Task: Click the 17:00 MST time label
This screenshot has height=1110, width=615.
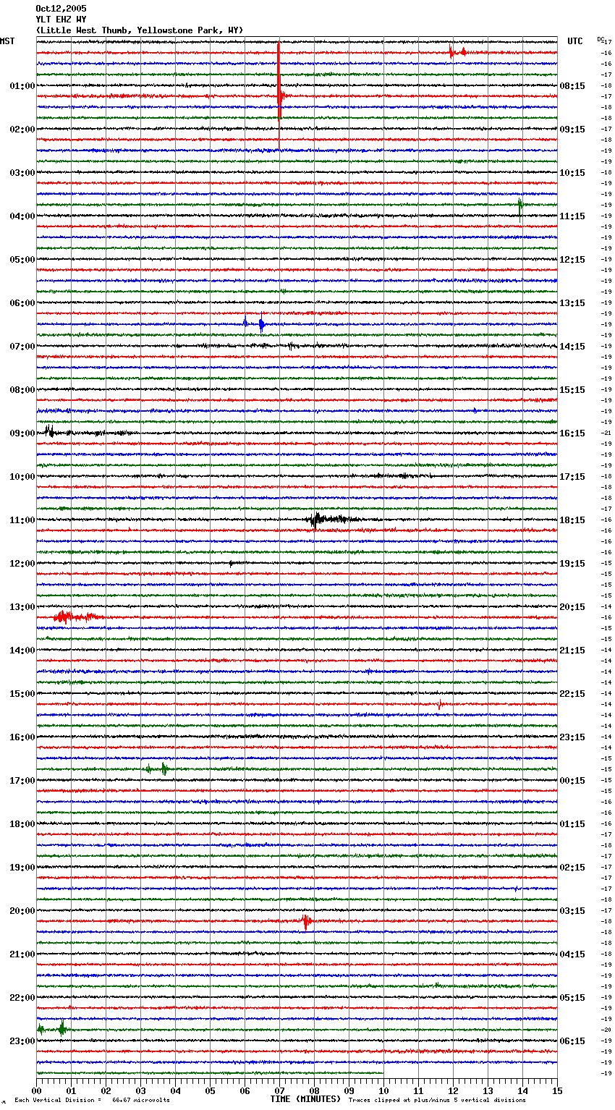Action: pos(22,781)
